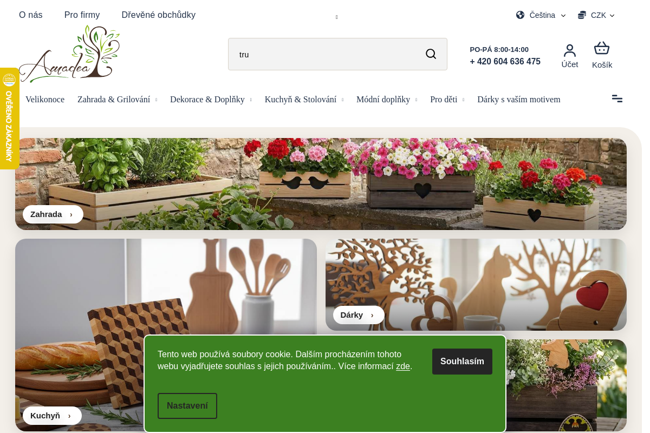The height and width of the screenshot is (433, 650).
Task: Open the Velikonoce menu item
Action: (x=45, y=100)
